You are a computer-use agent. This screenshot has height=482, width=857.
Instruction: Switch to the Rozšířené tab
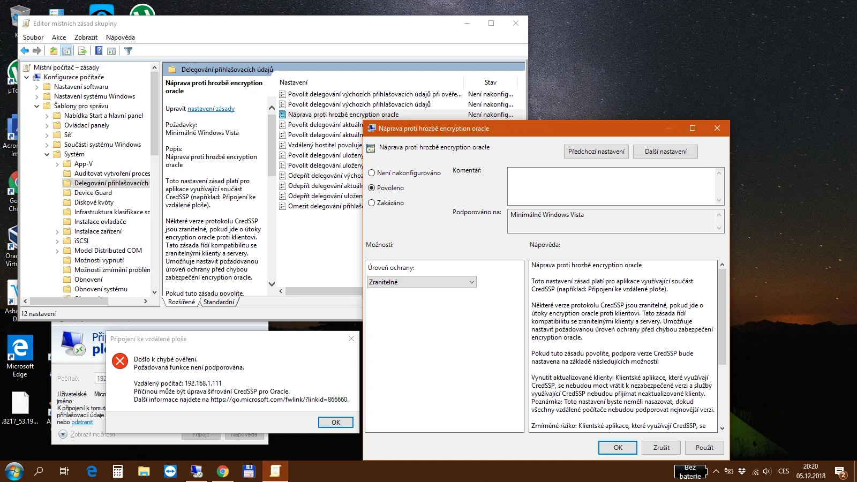tap(182, 302)
